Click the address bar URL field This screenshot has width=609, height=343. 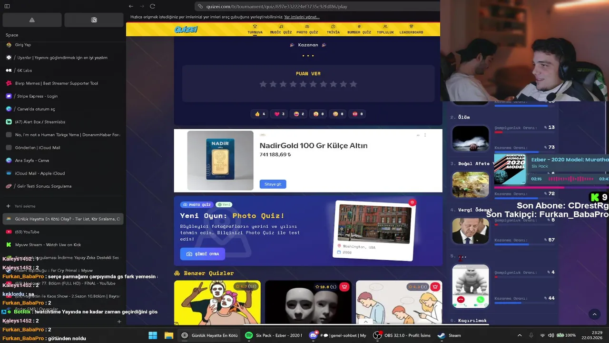[x=316, y=6]
